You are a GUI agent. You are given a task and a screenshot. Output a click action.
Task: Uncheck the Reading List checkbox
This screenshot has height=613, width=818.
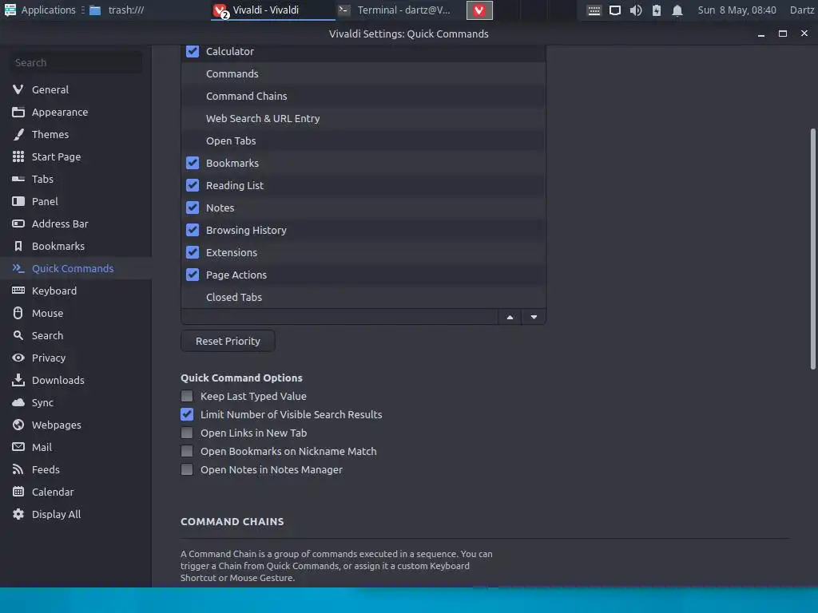point(193,185)
